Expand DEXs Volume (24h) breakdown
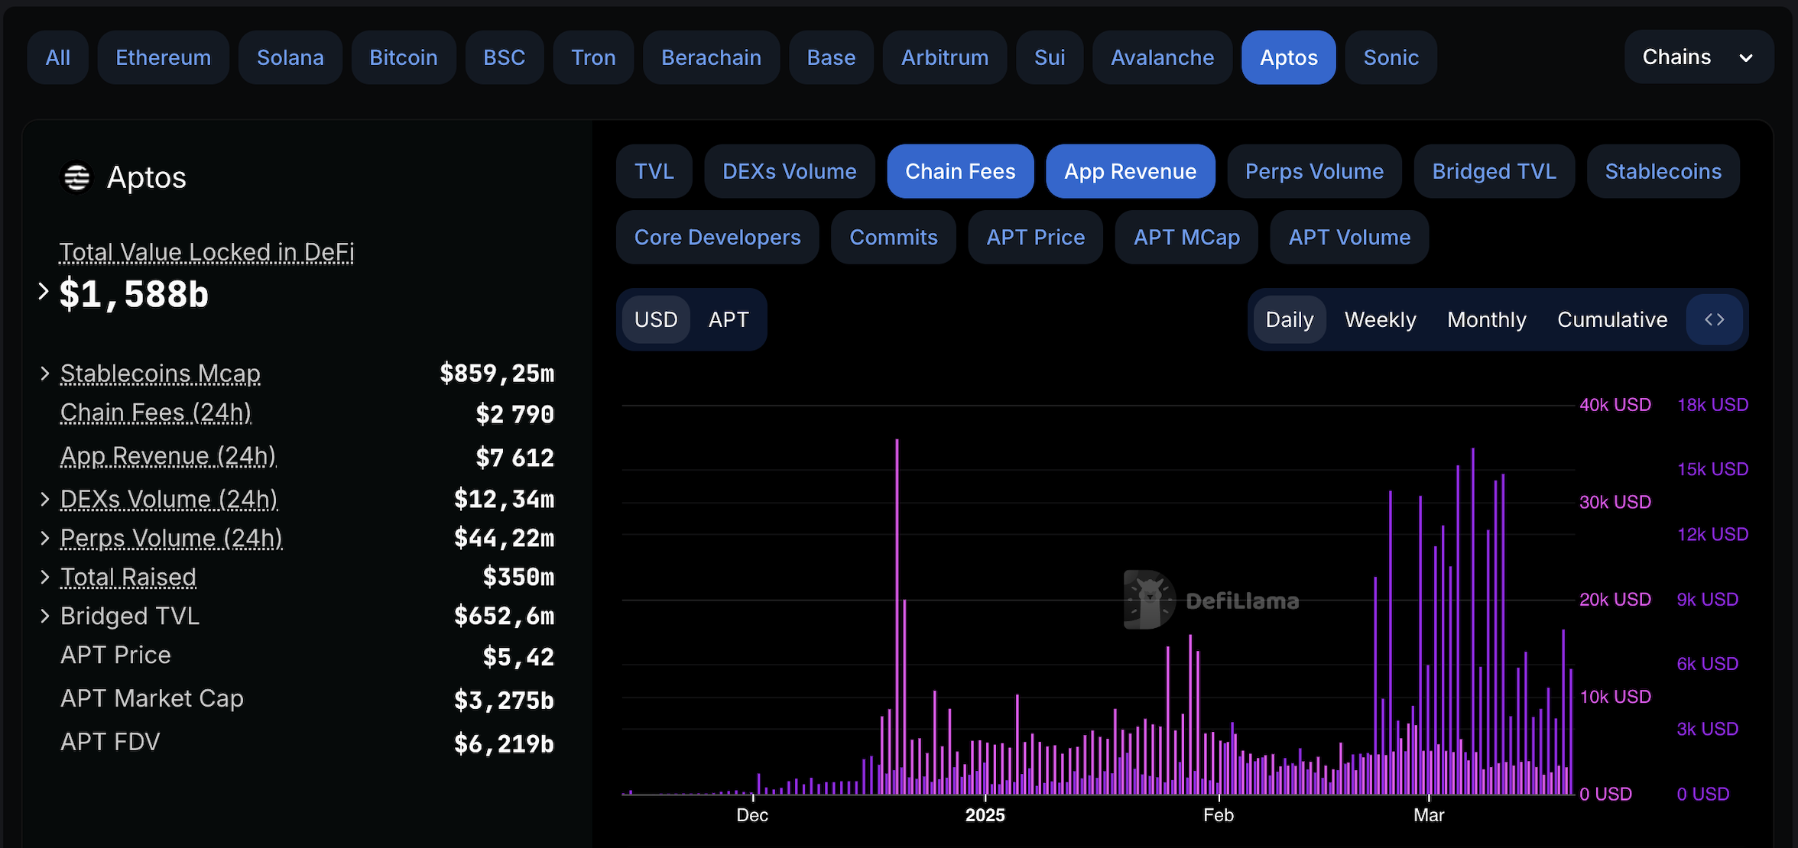This screenshot has height=848, width=1798. [45, 500]
